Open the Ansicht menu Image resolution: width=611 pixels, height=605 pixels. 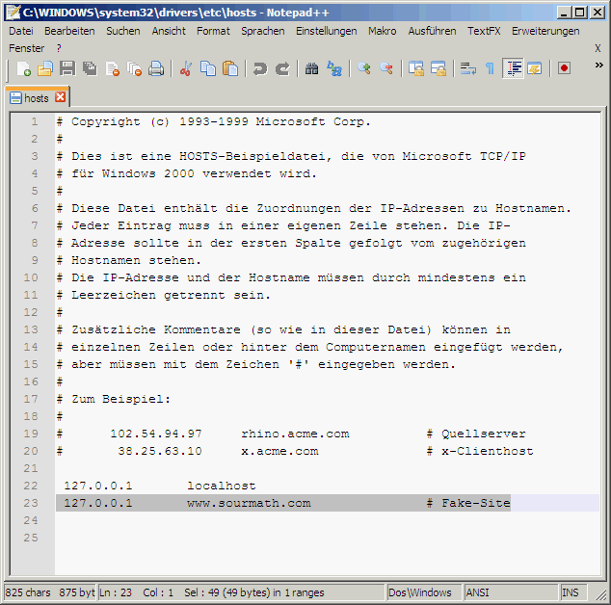point(169,31)
